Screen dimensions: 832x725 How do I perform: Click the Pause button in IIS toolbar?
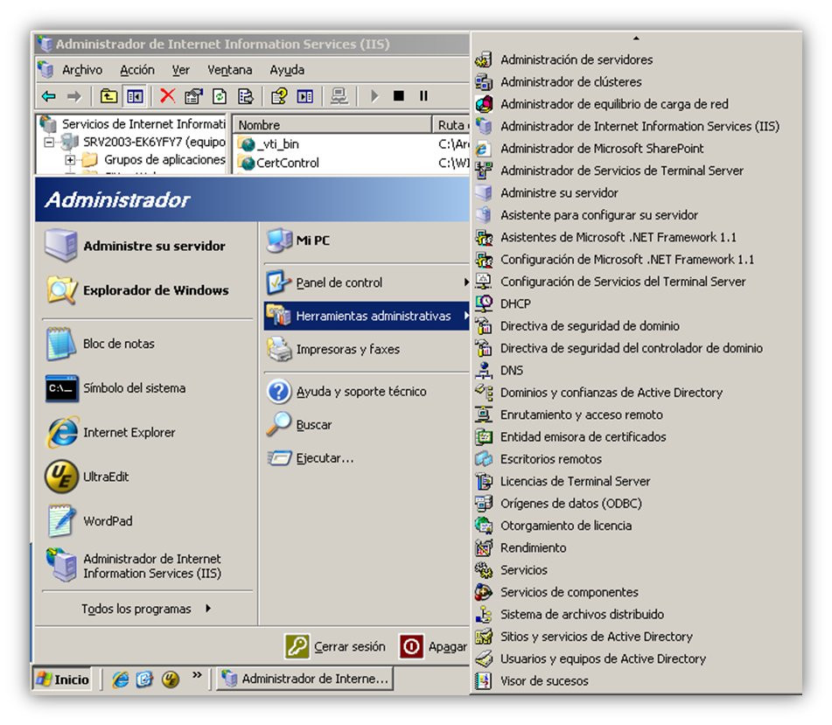[423, 96]
